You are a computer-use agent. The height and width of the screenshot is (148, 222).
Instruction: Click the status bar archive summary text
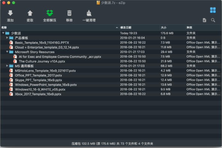(x=112, y=143)
